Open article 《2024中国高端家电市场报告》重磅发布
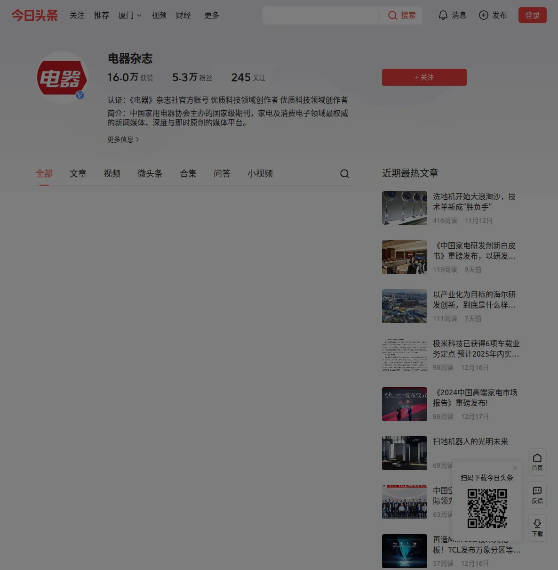Screen dimensions: 558x570 475,398
